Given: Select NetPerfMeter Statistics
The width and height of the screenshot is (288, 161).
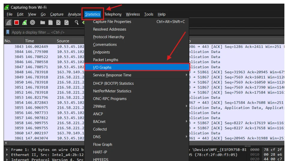Looking at the screenshot, I should pyautogui.click(x=137, y=91).
